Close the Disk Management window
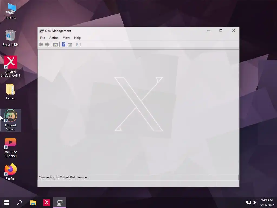The height and width of the screenshot is (208, 277). pos(233,31)
